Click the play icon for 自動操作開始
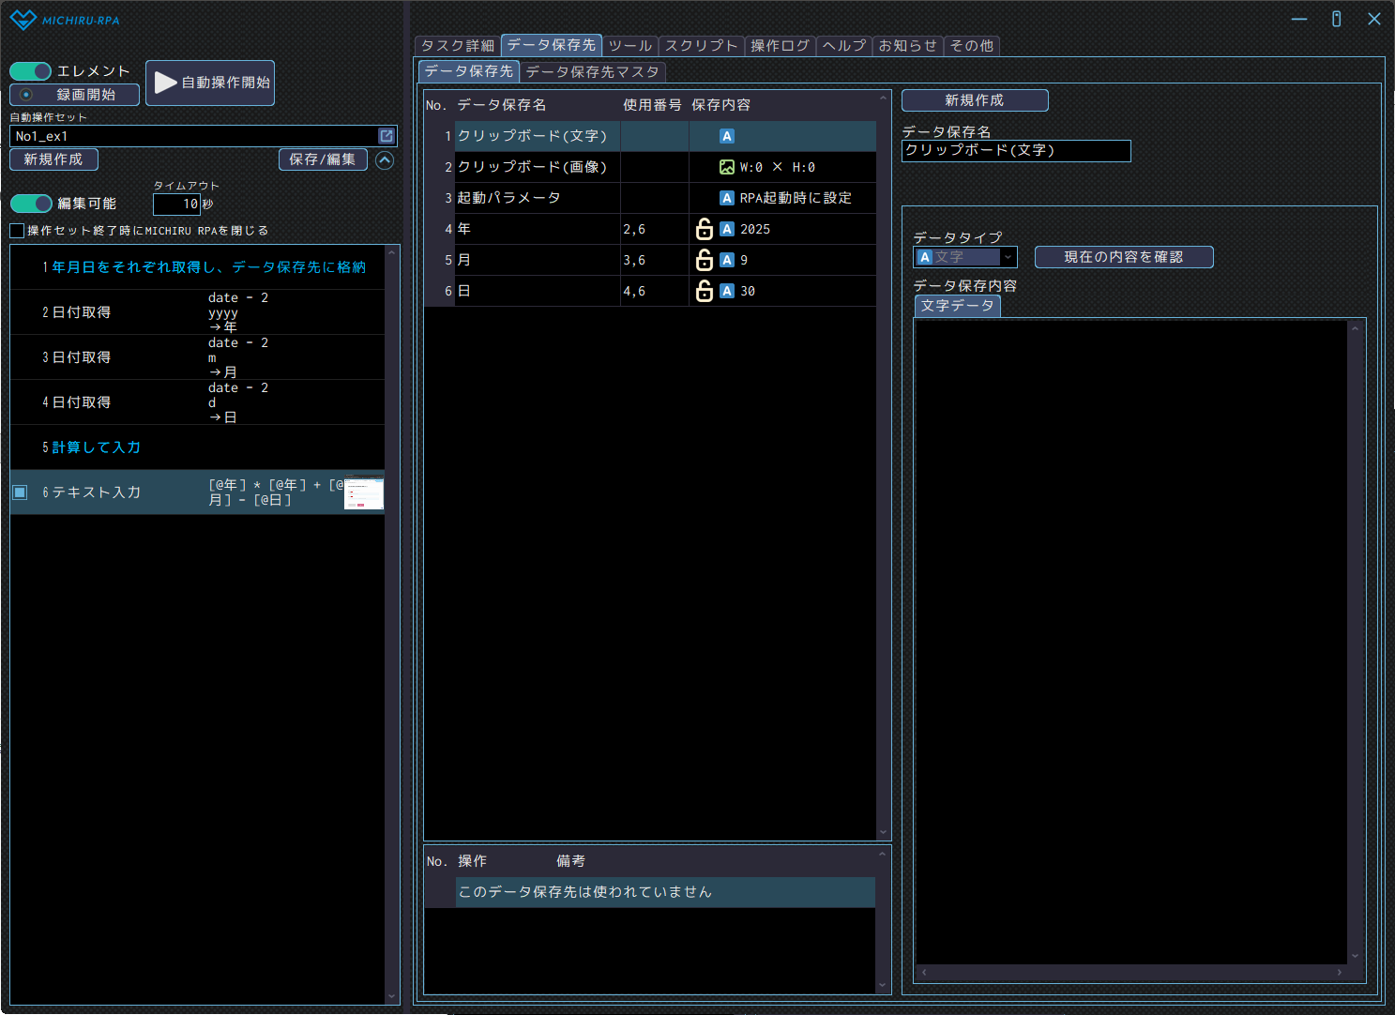 click(x=165, y=83)
